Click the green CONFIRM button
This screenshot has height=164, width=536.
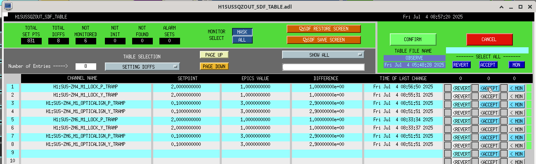tap(413, 39)
